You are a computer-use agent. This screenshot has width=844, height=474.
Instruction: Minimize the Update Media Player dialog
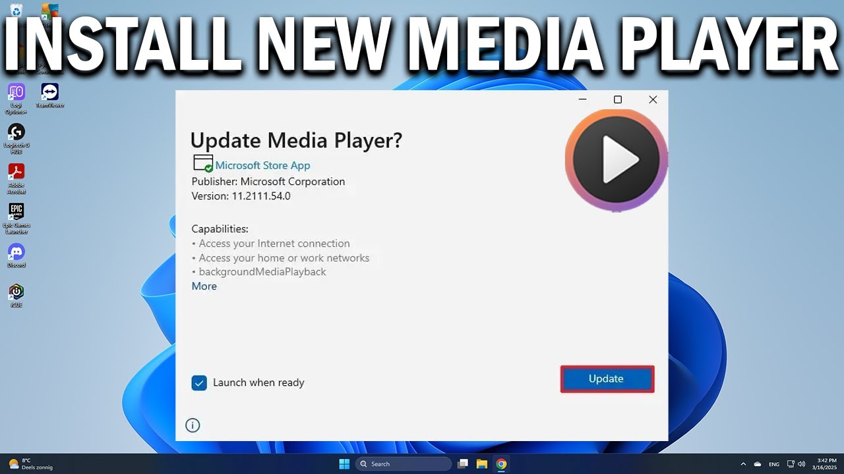[583, 99]
